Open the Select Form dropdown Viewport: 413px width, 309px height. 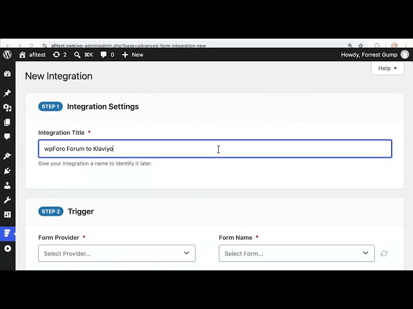297,253
